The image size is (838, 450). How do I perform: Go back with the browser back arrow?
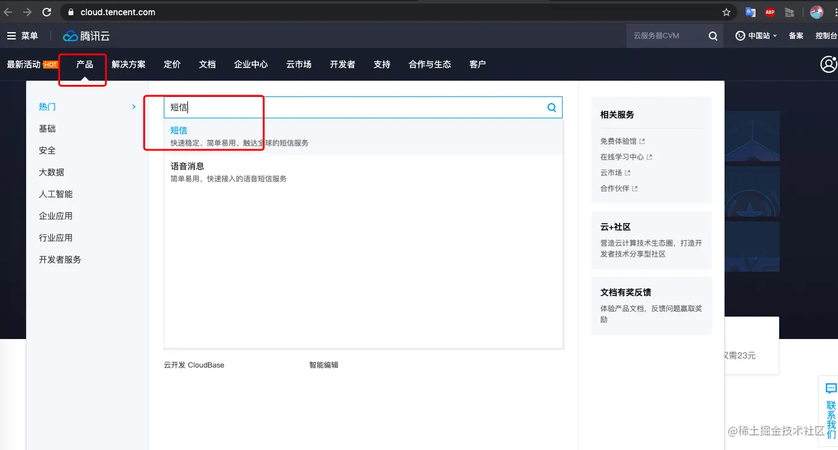point(8,12)
